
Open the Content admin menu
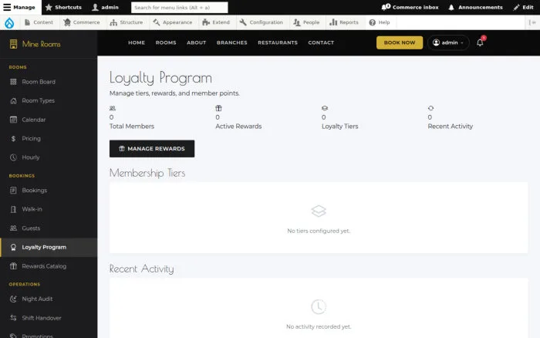(x=39, y=22)
